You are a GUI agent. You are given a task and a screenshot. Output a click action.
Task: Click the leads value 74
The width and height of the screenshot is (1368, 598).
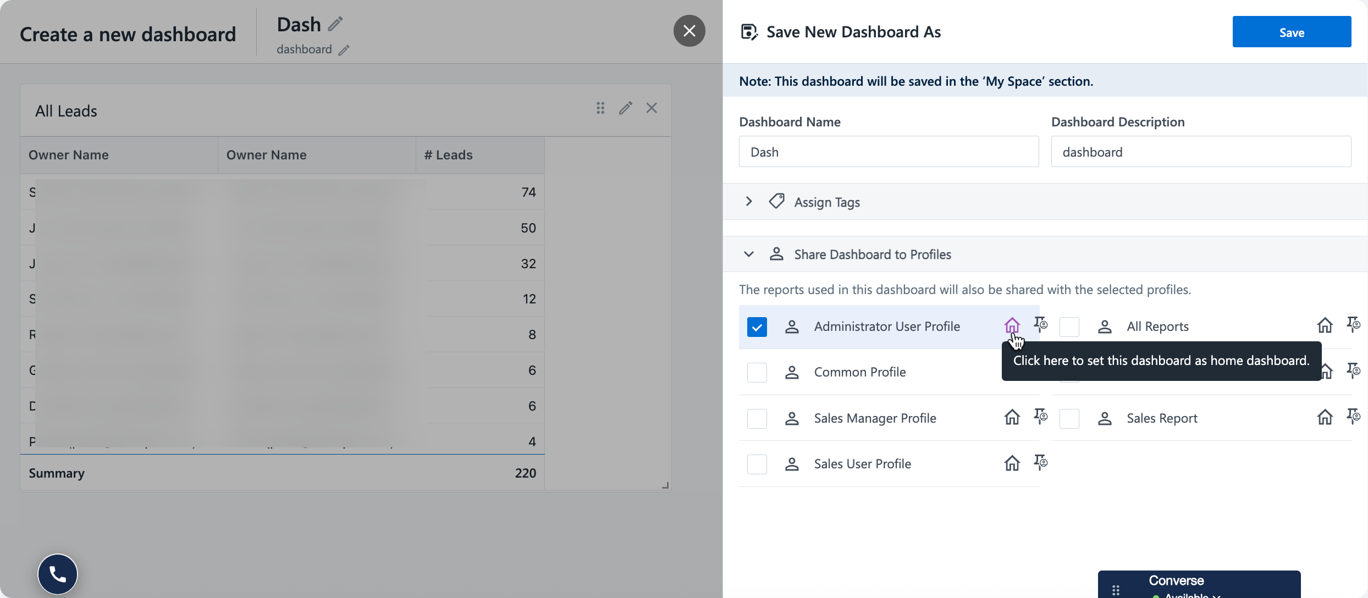point(528,192)
